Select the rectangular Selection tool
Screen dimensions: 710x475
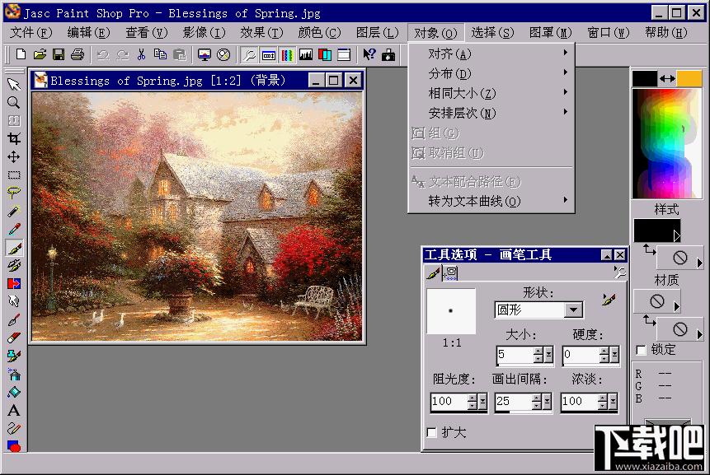13,175
